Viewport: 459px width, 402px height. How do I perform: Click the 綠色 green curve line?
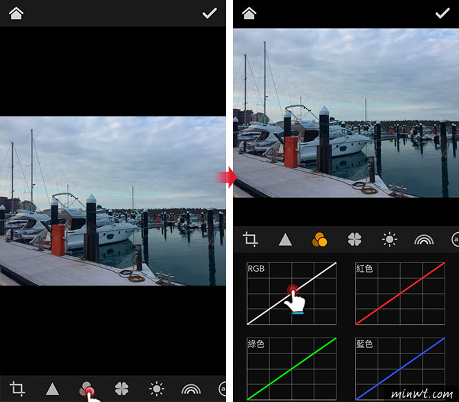pos(292,368)
